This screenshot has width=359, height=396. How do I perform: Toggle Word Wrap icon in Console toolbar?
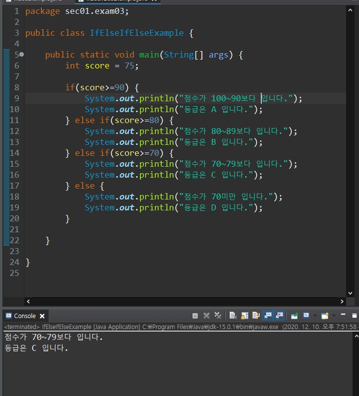coord(256,316)
